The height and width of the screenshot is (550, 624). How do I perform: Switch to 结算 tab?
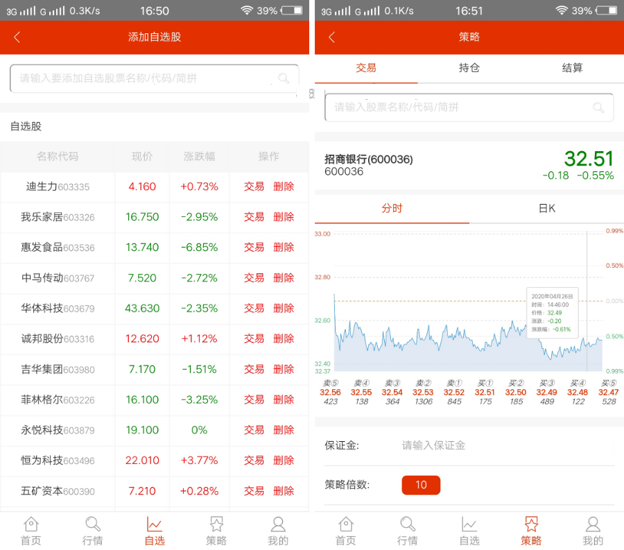coord(572,68)
